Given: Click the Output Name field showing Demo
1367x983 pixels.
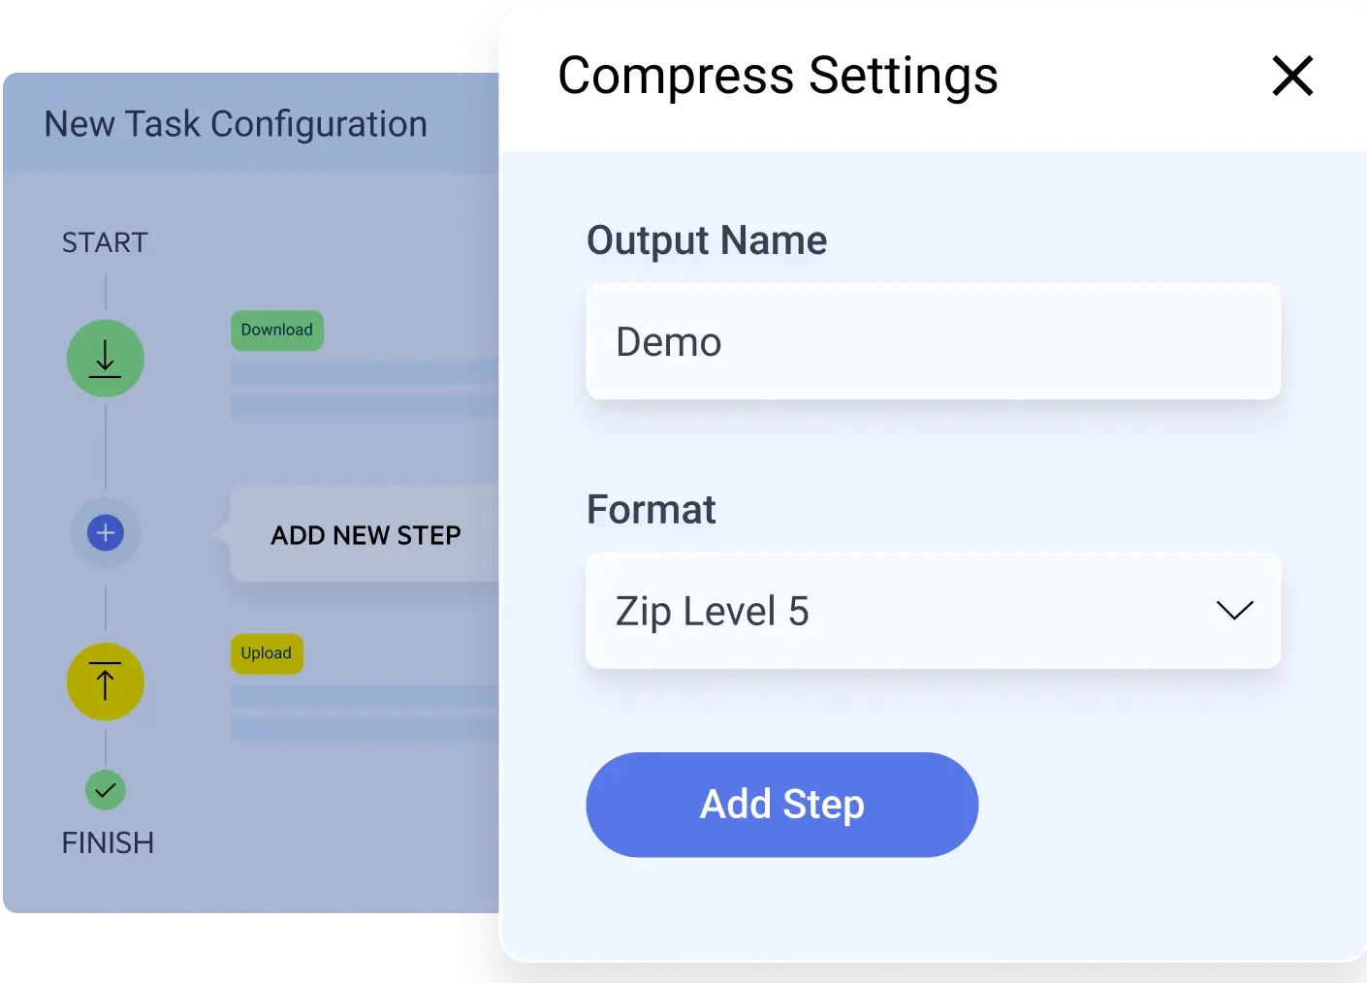Looking at the screenshot, I should 933,341.
